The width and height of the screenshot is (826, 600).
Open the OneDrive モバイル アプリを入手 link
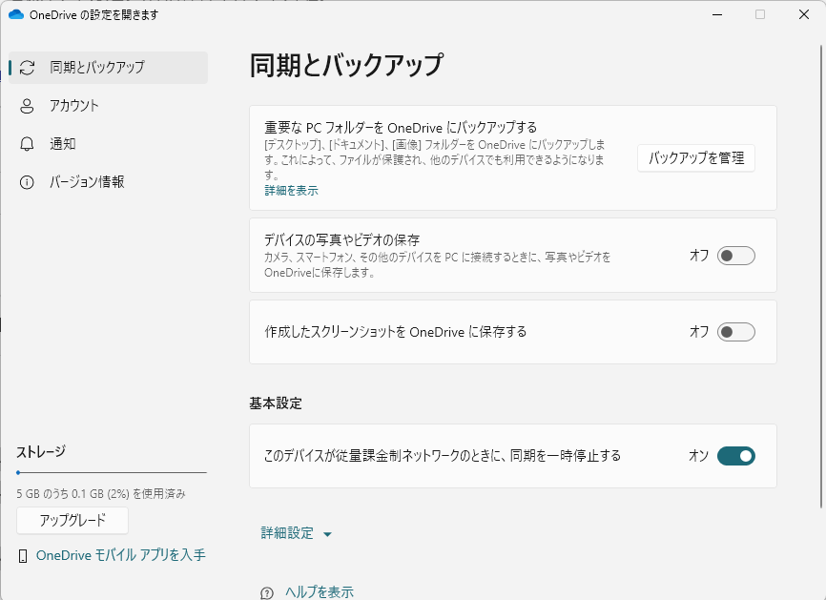pos(120,555)
